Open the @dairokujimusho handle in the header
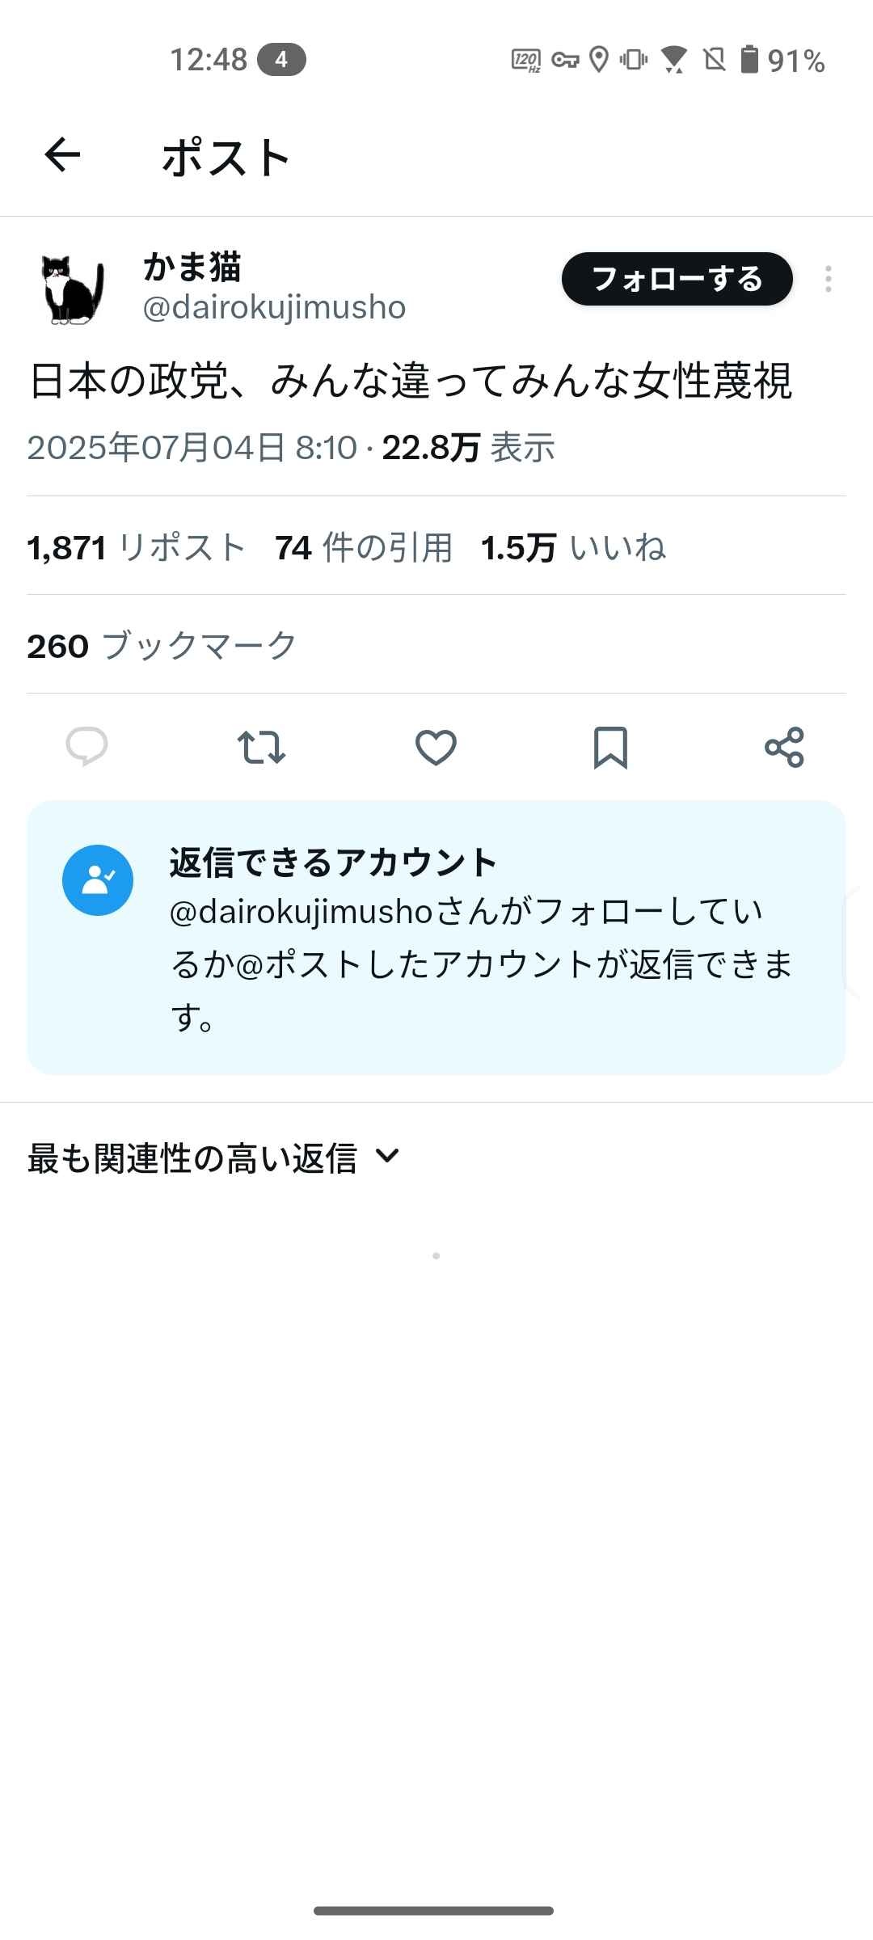Viewport: 873px width, 1940px height. pyautogui.click(x=274, y=308)
